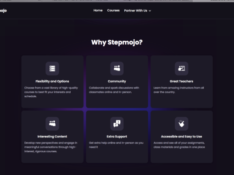Viewport: 234px width, 175px height.
Task: Click the Accessible and Easy to Use hand icon
Action: coord(182,124)
